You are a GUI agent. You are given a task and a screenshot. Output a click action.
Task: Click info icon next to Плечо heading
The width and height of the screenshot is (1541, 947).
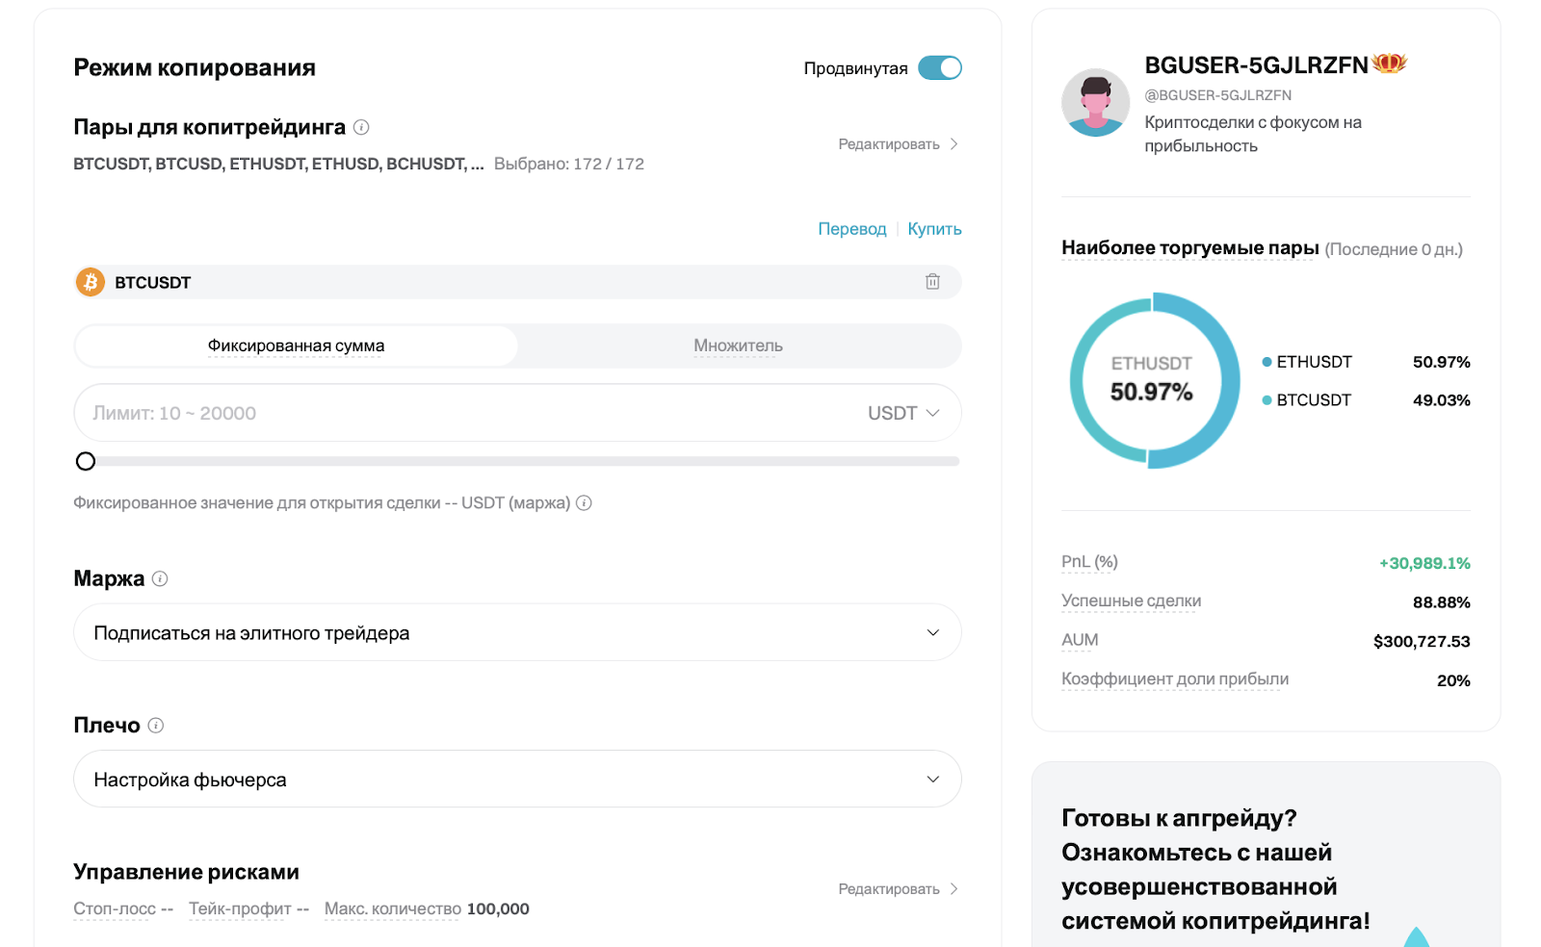[156, 725]
